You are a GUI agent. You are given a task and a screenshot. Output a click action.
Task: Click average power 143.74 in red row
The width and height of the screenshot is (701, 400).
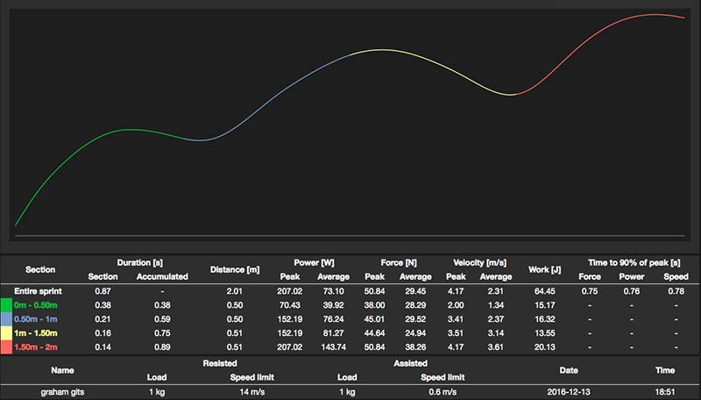tap(334, 346)
